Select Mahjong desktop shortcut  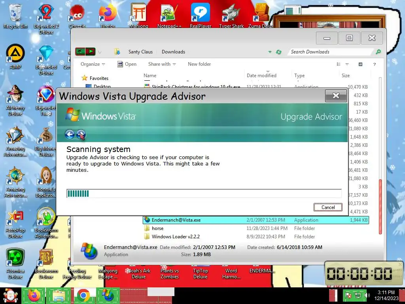click(x=138, y=16)
